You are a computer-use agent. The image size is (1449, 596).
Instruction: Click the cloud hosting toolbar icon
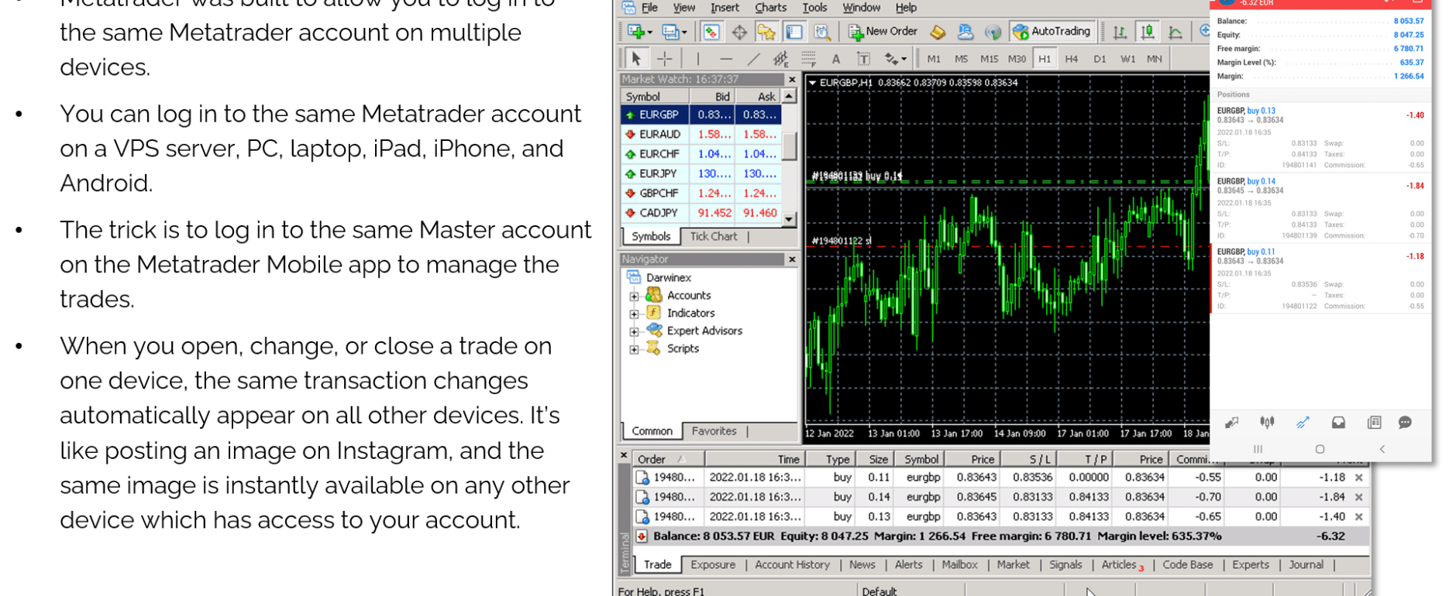click(965, 32)
